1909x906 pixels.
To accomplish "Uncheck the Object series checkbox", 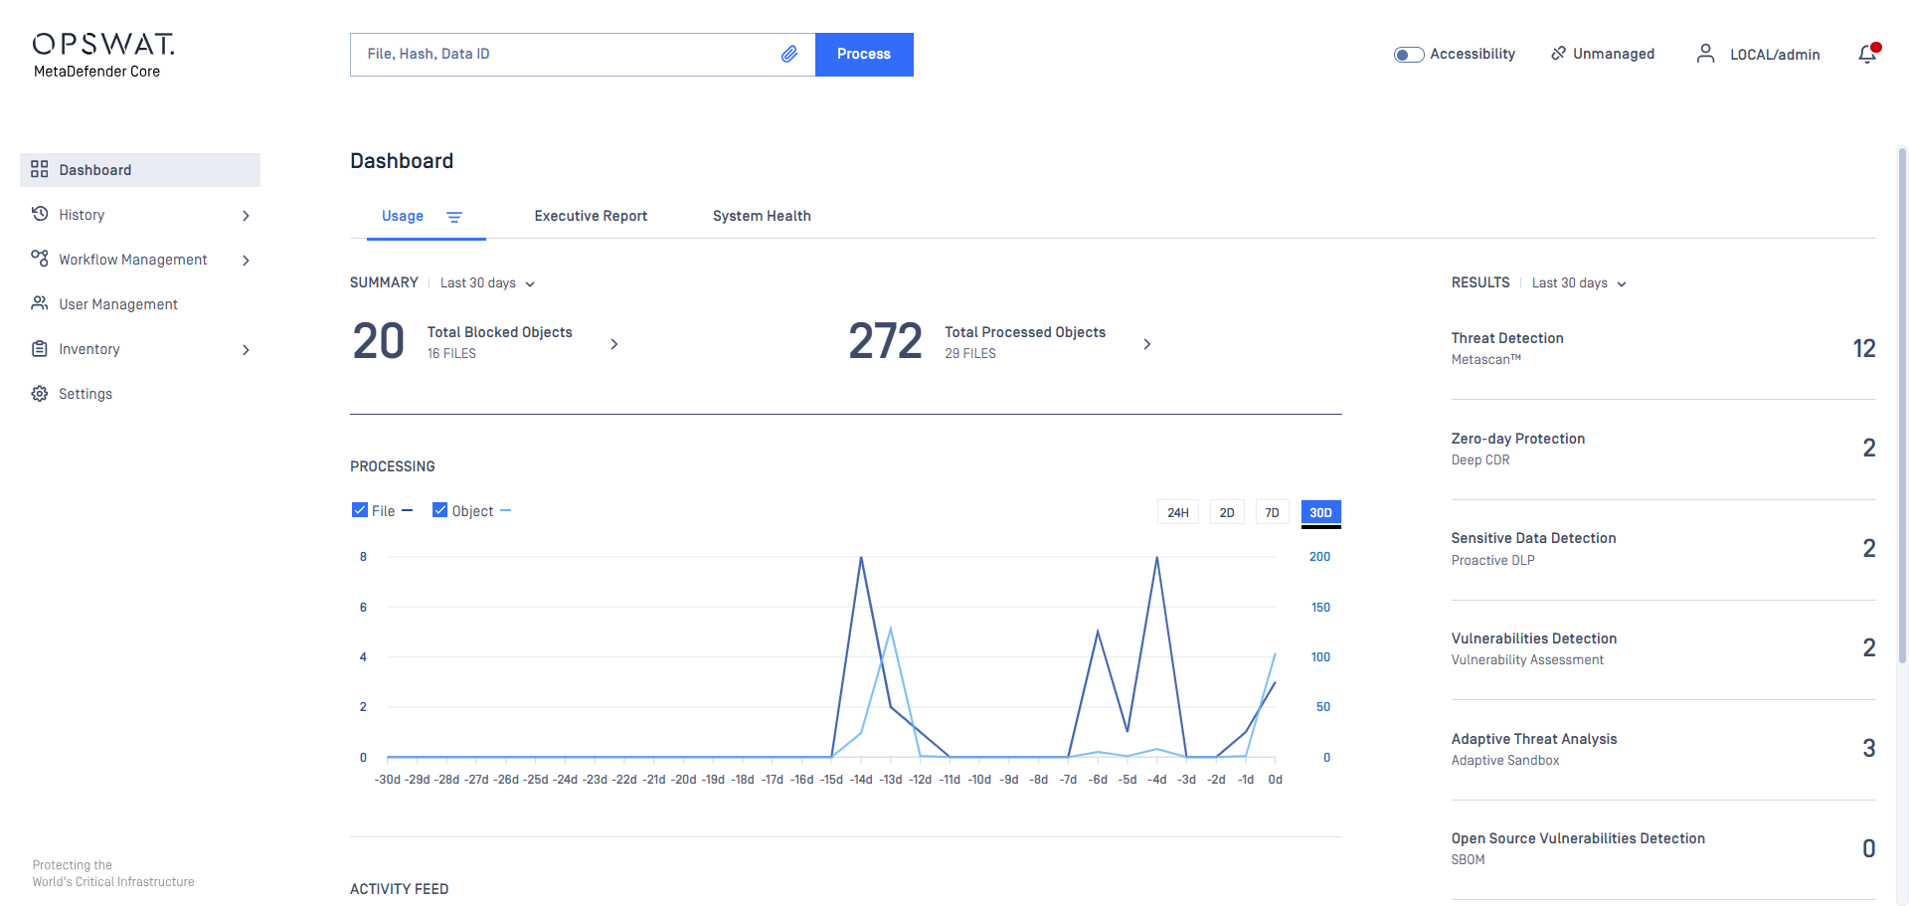I will [x=439, y=510].
